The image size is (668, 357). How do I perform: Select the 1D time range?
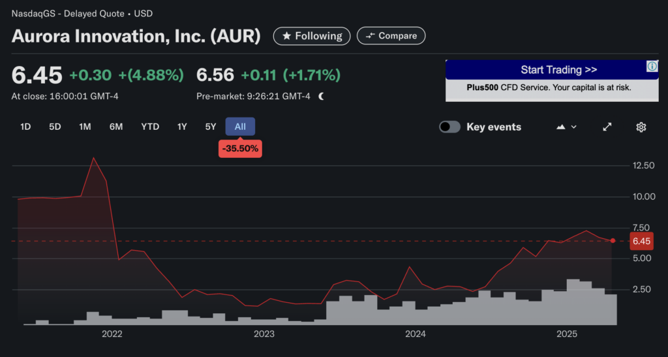[25, 127]
